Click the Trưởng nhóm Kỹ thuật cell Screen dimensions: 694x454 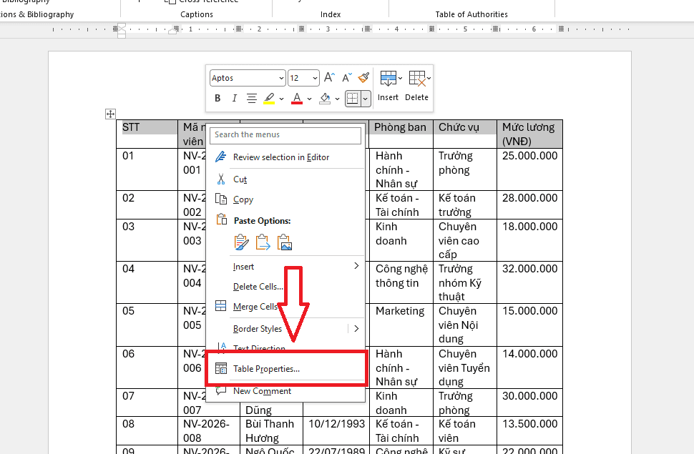[x=465, y=282]
